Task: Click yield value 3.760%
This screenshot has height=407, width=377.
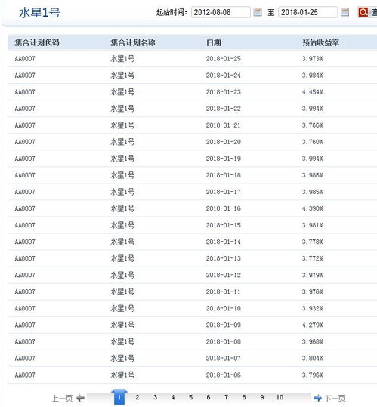Action: (313, 142)
